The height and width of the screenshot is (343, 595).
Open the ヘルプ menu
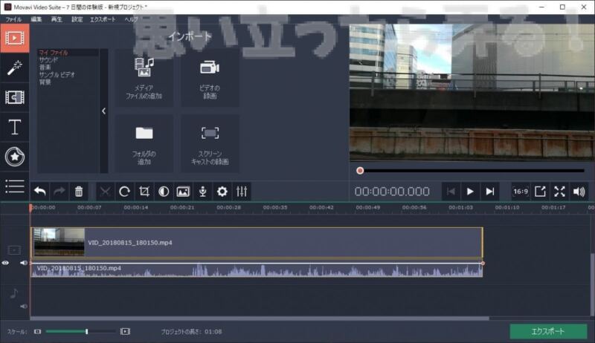click(x=132, y=19)
